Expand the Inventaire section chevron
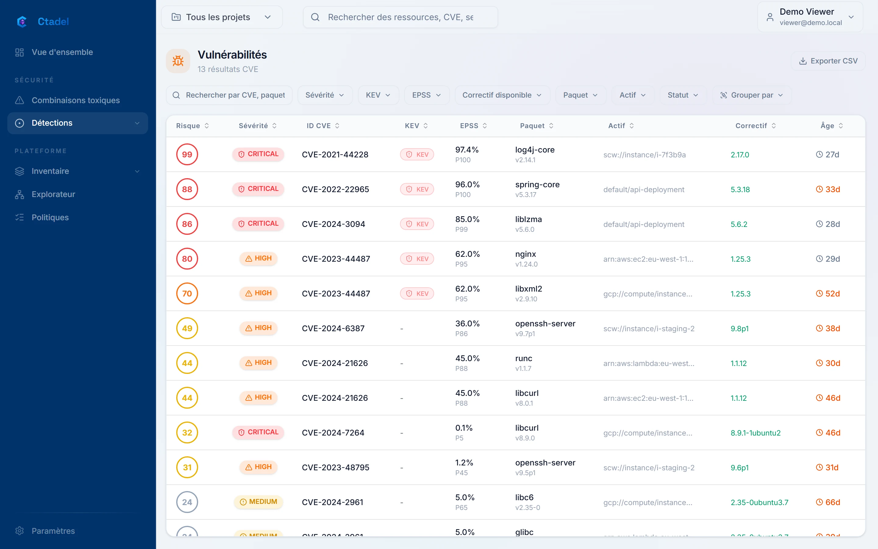The image size is (878, 549). (137, 171)
